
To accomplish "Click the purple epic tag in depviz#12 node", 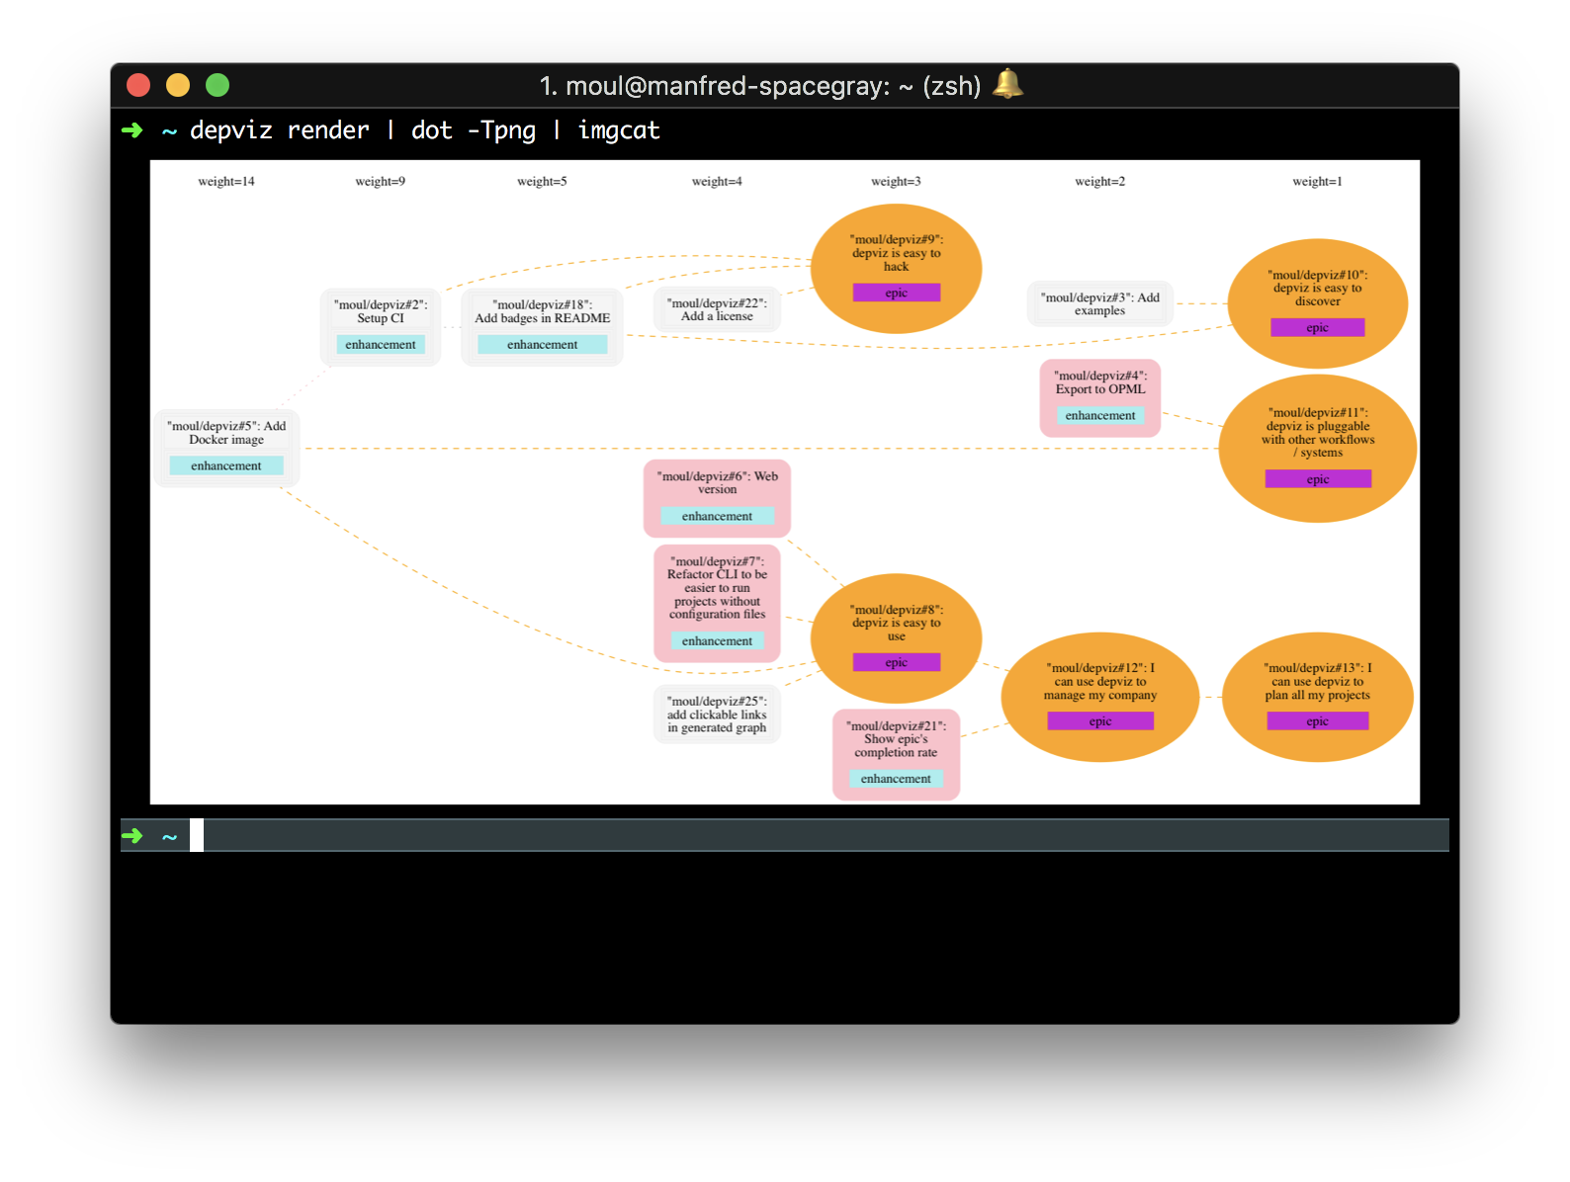I will pyautogui.click(x=1100, y=721).
